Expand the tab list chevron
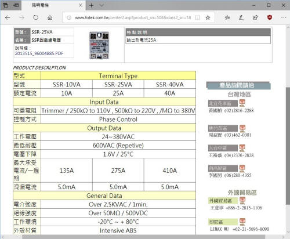Image resolution: width=290 pixels, height=239 pixels. (101, 5)
